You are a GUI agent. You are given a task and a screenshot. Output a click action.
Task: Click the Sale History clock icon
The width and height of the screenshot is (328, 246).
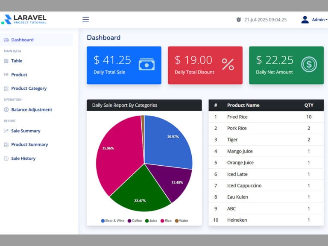coord(6,158)
